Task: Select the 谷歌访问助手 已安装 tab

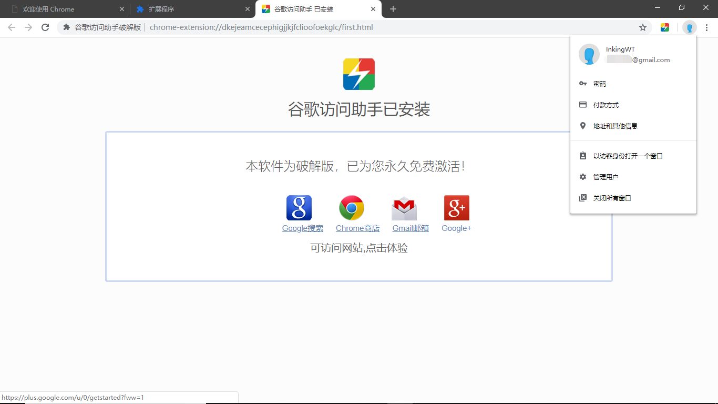Action: point(319,9)
